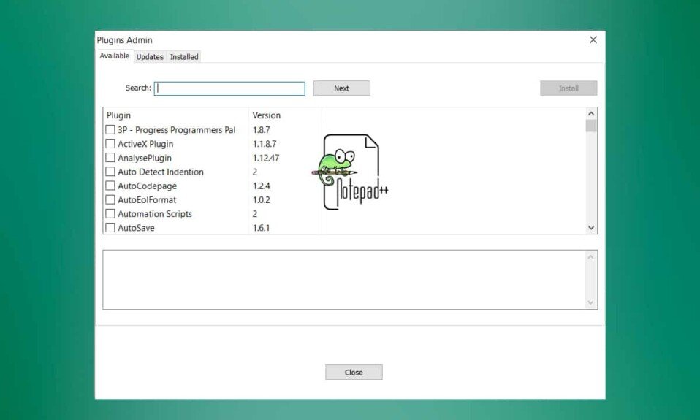Click version value 1.12.47

pos(266,158)
